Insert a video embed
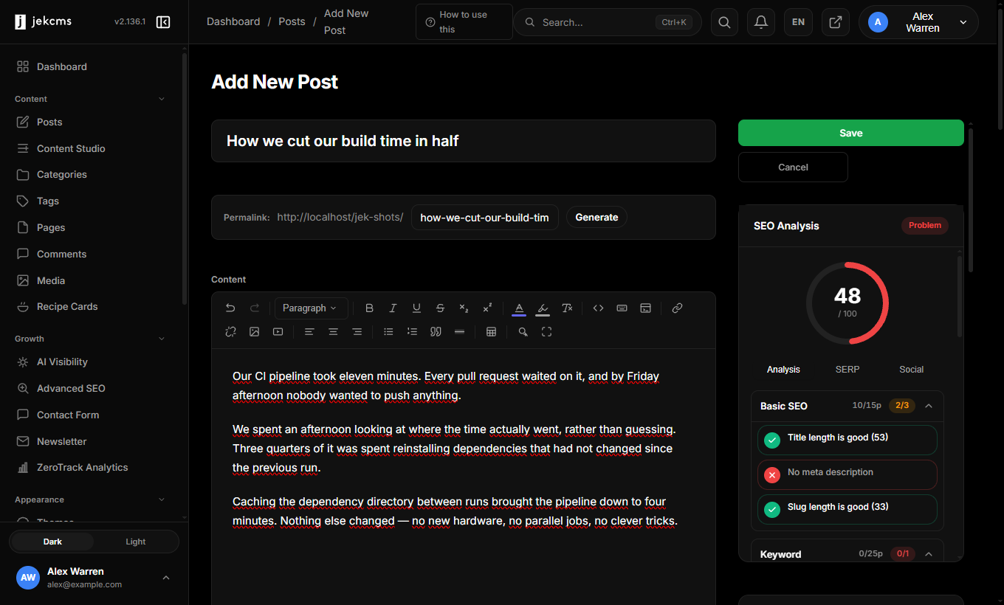Viewport: 1004px width, 605px height. (x=278, y=332)
